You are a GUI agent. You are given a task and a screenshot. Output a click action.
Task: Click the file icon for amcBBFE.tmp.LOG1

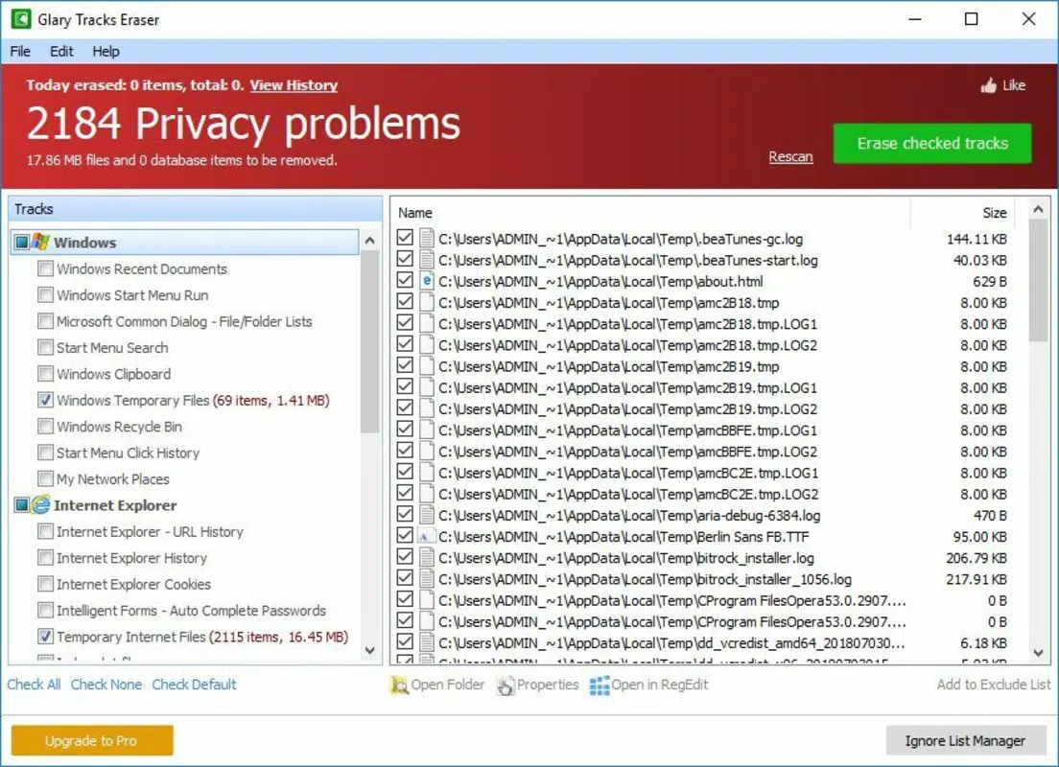[x=426, y=430]
